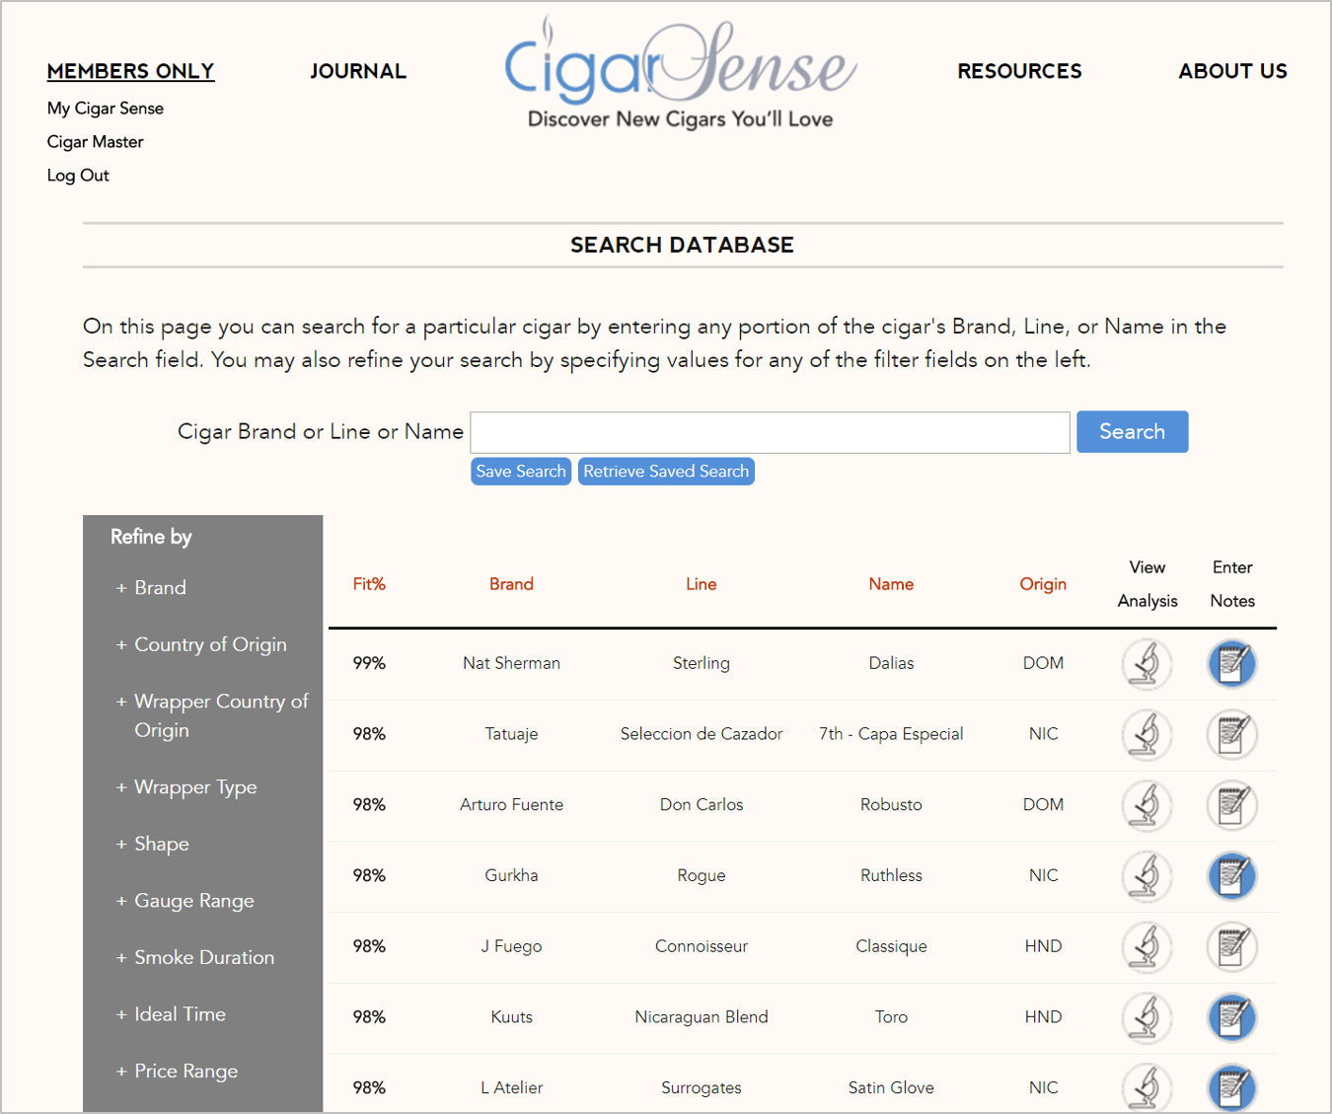View analysis for J Fuego Classique
This screenshot has height=1114, width=1332.
pyautogui.click(x=1147, y=946)
